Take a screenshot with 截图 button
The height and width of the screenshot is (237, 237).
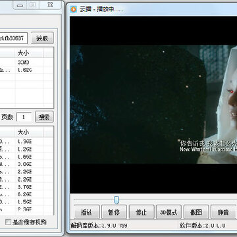196,212
